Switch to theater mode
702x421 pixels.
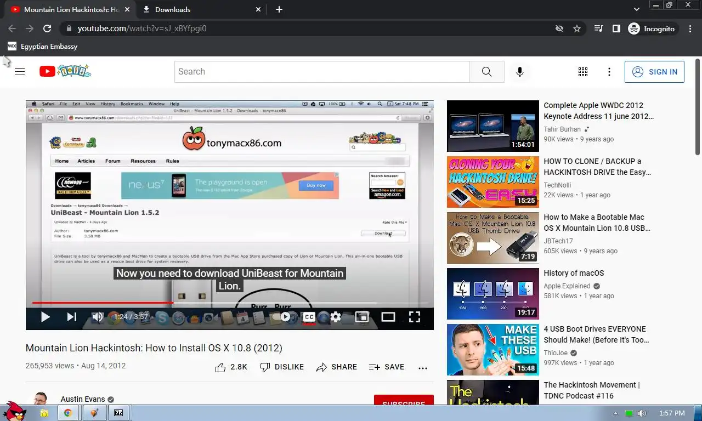[x=388, y=317]
